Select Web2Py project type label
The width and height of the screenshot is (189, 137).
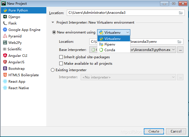tap(15, 42)
